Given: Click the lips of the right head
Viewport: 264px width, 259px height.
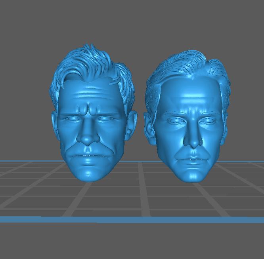Looking at the screenshot, I should click(193, 160).
